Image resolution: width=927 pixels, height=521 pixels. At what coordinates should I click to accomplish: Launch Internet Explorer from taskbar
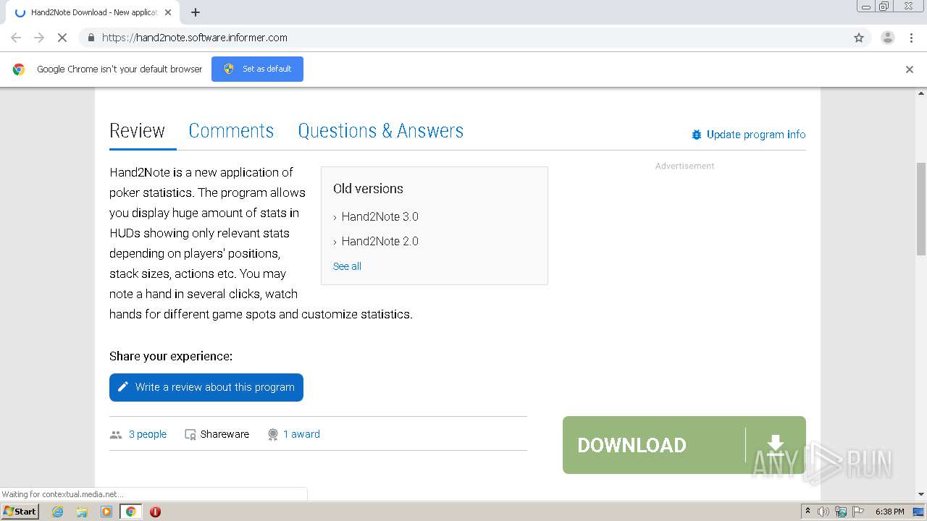pyautogui.click(x=58, y=512)
